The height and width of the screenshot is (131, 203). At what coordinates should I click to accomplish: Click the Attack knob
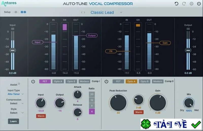78,94
